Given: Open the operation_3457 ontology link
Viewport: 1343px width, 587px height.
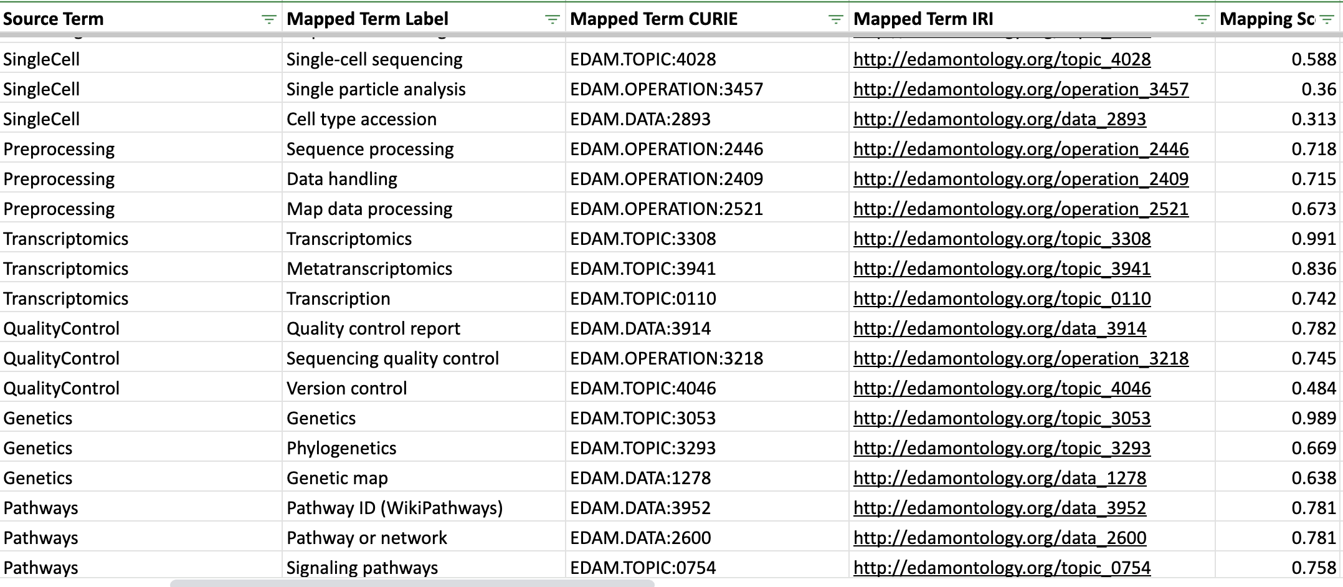Looking at the screenshot, I should coord(1020,89).
